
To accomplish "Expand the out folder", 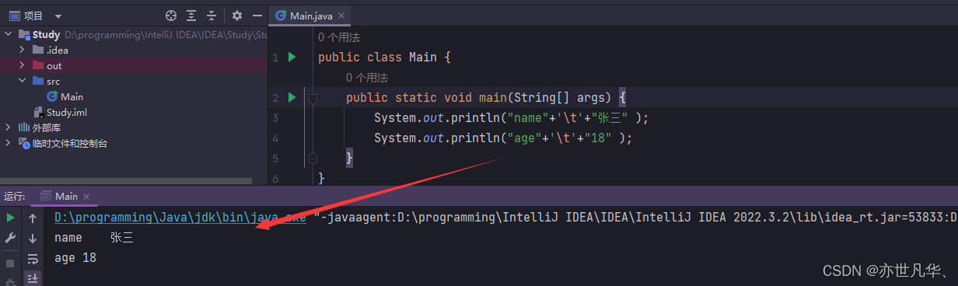I will (23, 65).
